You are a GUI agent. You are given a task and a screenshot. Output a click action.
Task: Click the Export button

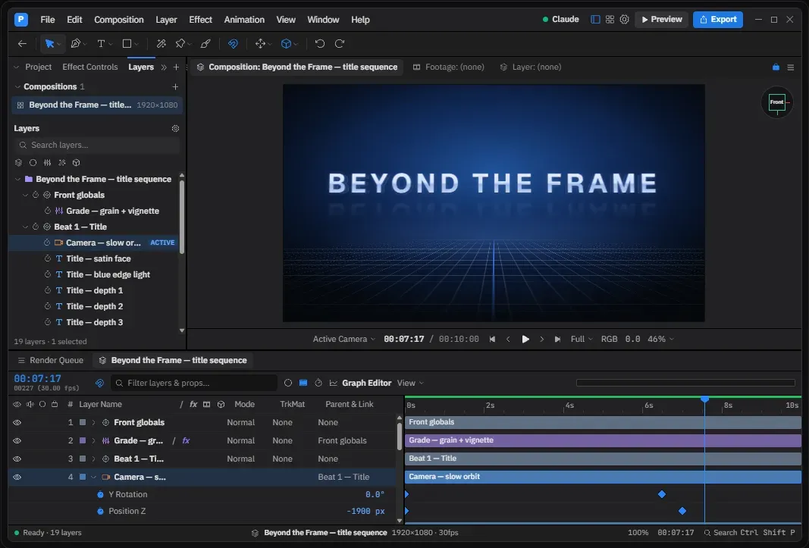[x=718, y=19]
